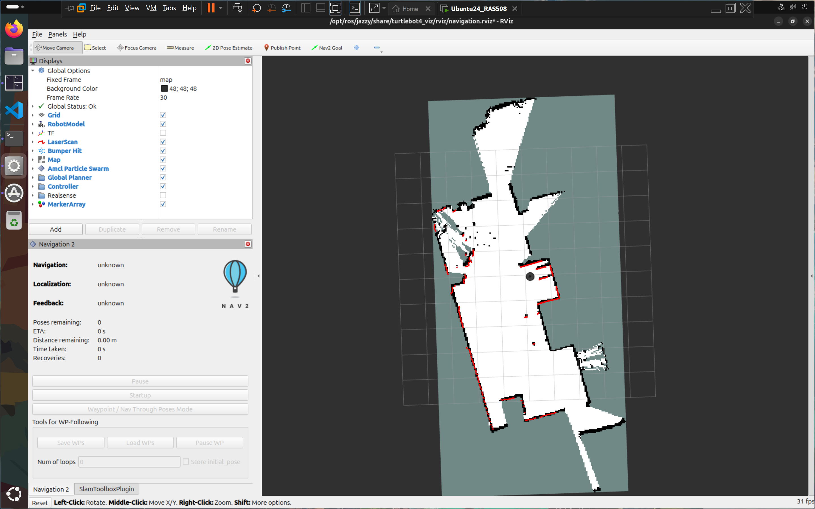815x509 pixels.
Task: Open the VMware pause dropdown arrow
Action: (221, 8)
